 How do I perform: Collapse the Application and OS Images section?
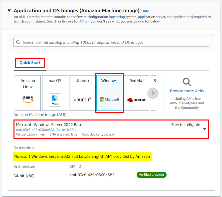pyautogui.click(x=9, y=11)
